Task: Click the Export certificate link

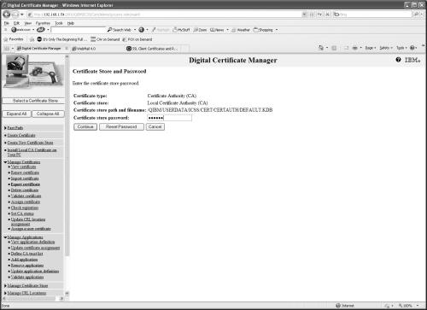Action: pyautogui.click(x=26, y=184)
